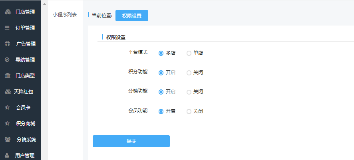Set 积分功能 to 关闭
Screen dimensions: 354x160
189,73
